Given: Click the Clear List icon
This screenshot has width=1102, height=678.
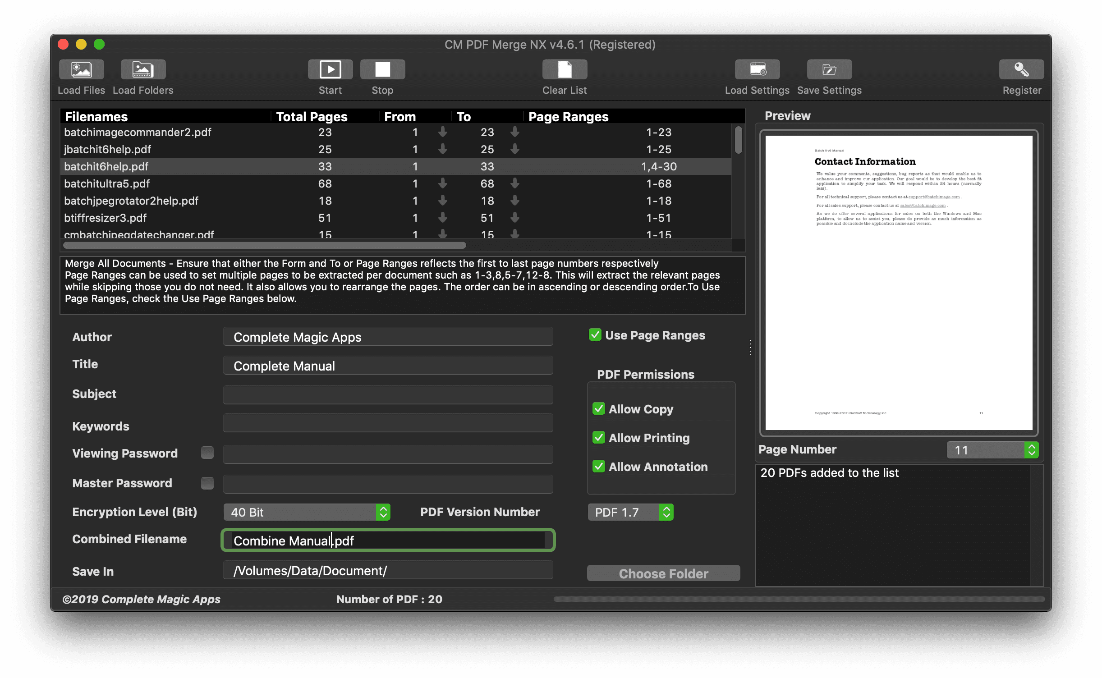Looking at the screenshot, I should pos(565,69).
